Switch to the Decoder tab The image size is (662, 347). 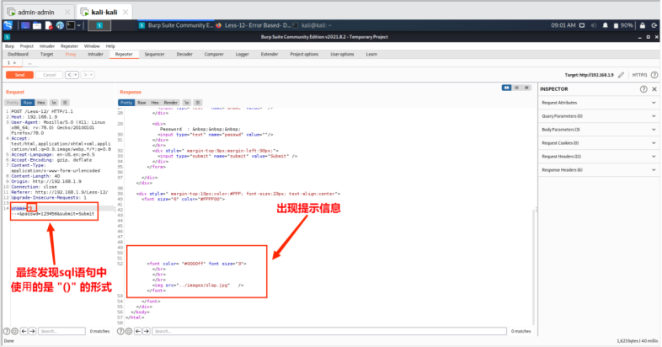click(x=184, y=55)
